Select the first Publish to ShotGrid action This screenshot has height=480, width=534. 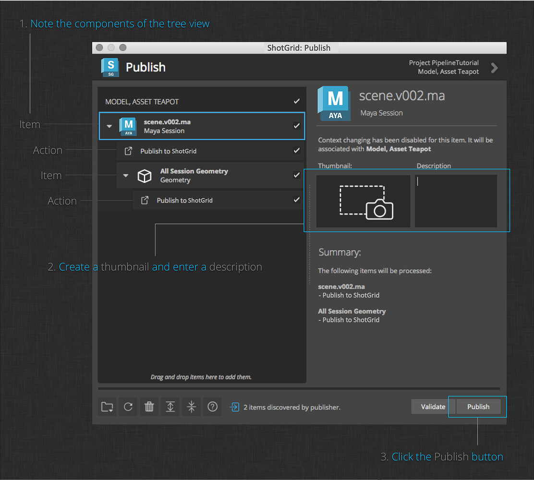[x=168, y=151]
